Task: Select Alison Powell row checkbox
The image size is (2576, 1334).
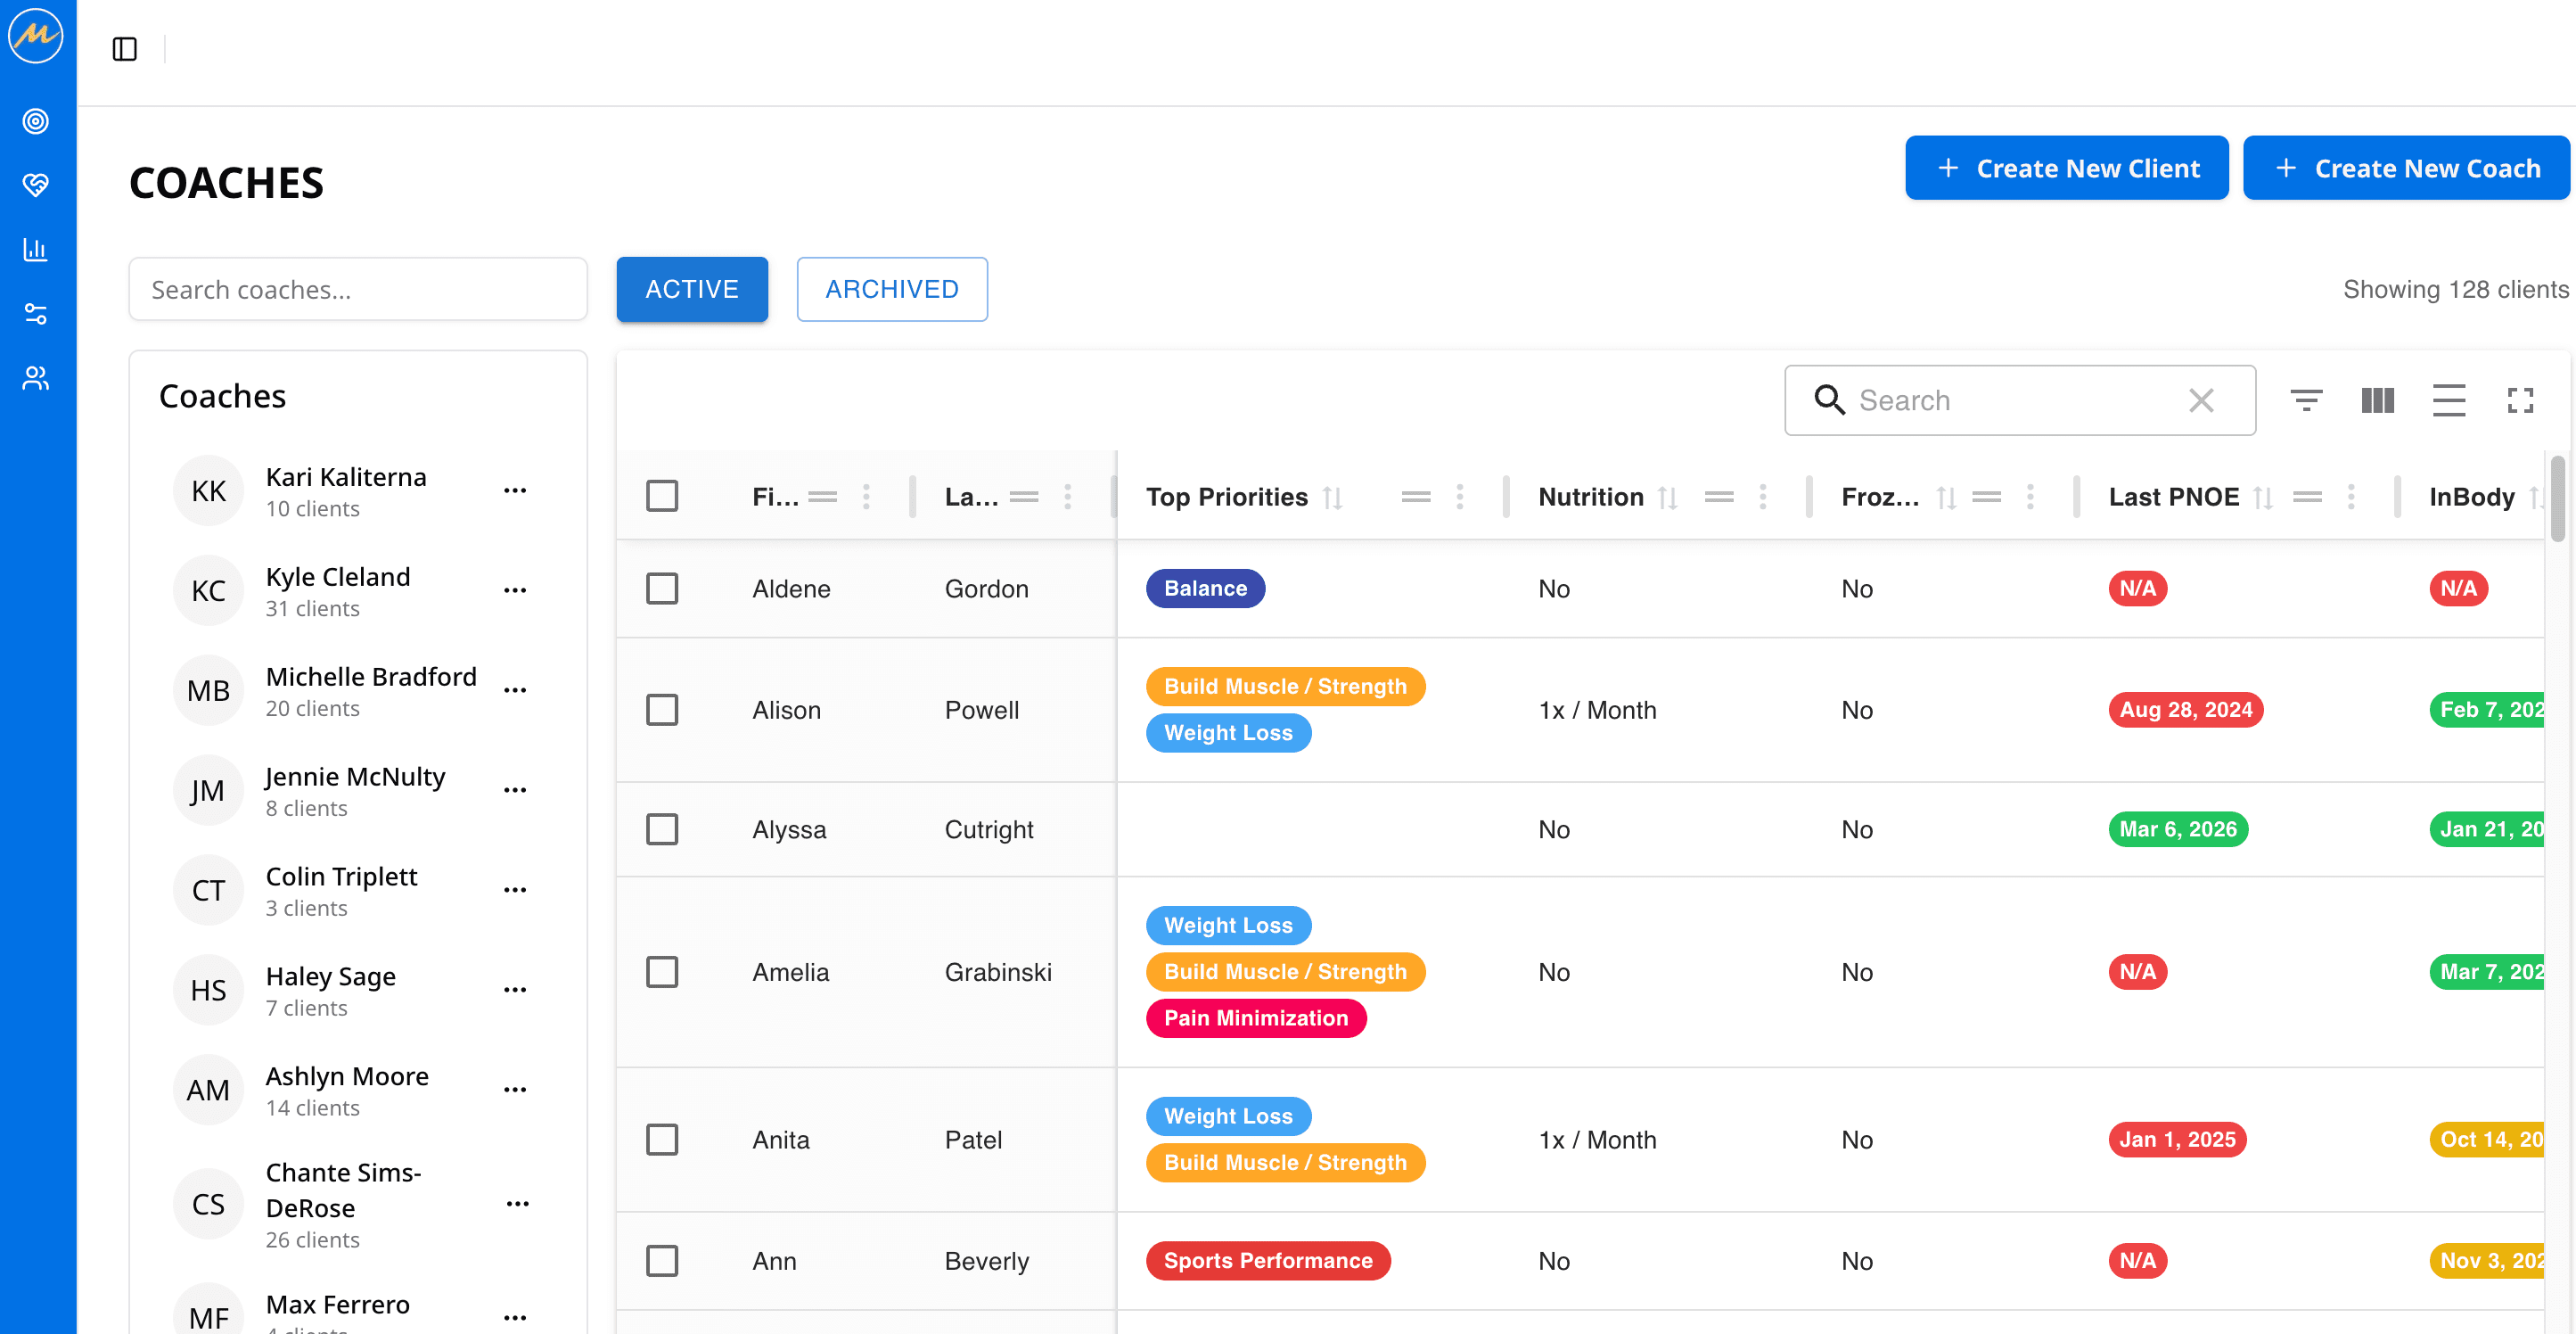Action: (662, 710)
